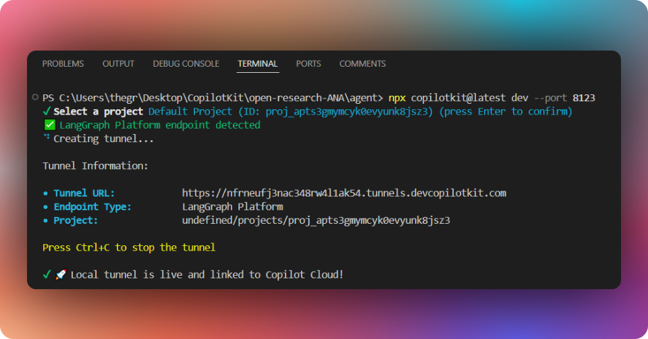This screenshot has width=648, height=339.
Task: Click the green checkmark beside Select a project
Action: click(47, 111)
